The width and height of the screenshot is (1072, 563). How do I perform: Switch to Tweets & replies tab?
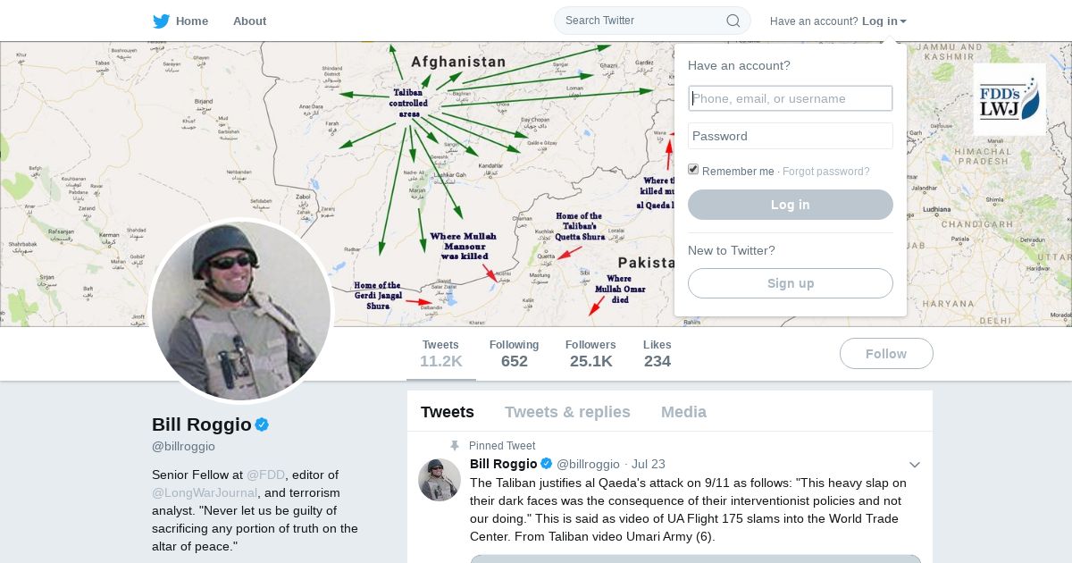pyautogui.click(x=567, y=412)
